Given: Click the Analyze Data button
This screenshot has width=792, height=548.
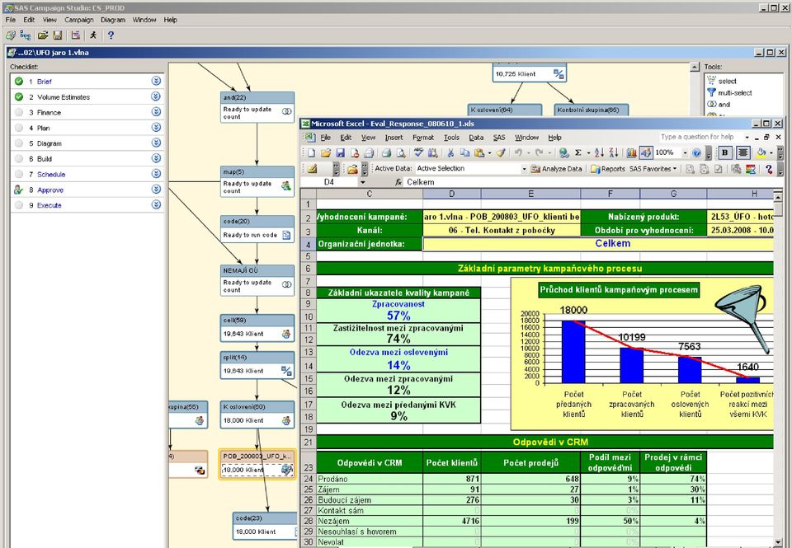Looking at the screenshot, I should click(x=556, y=169).
